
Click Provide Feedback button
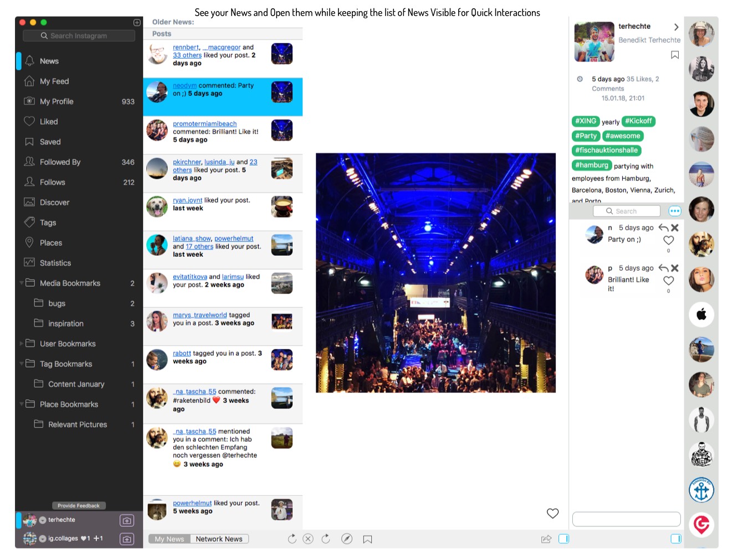[79, 505]
